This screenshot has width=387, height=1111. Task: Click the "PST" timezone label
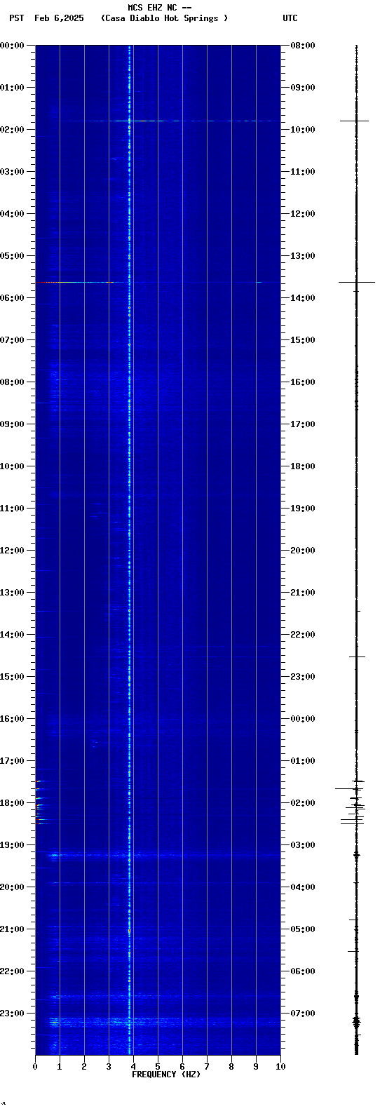click(17, 18)
